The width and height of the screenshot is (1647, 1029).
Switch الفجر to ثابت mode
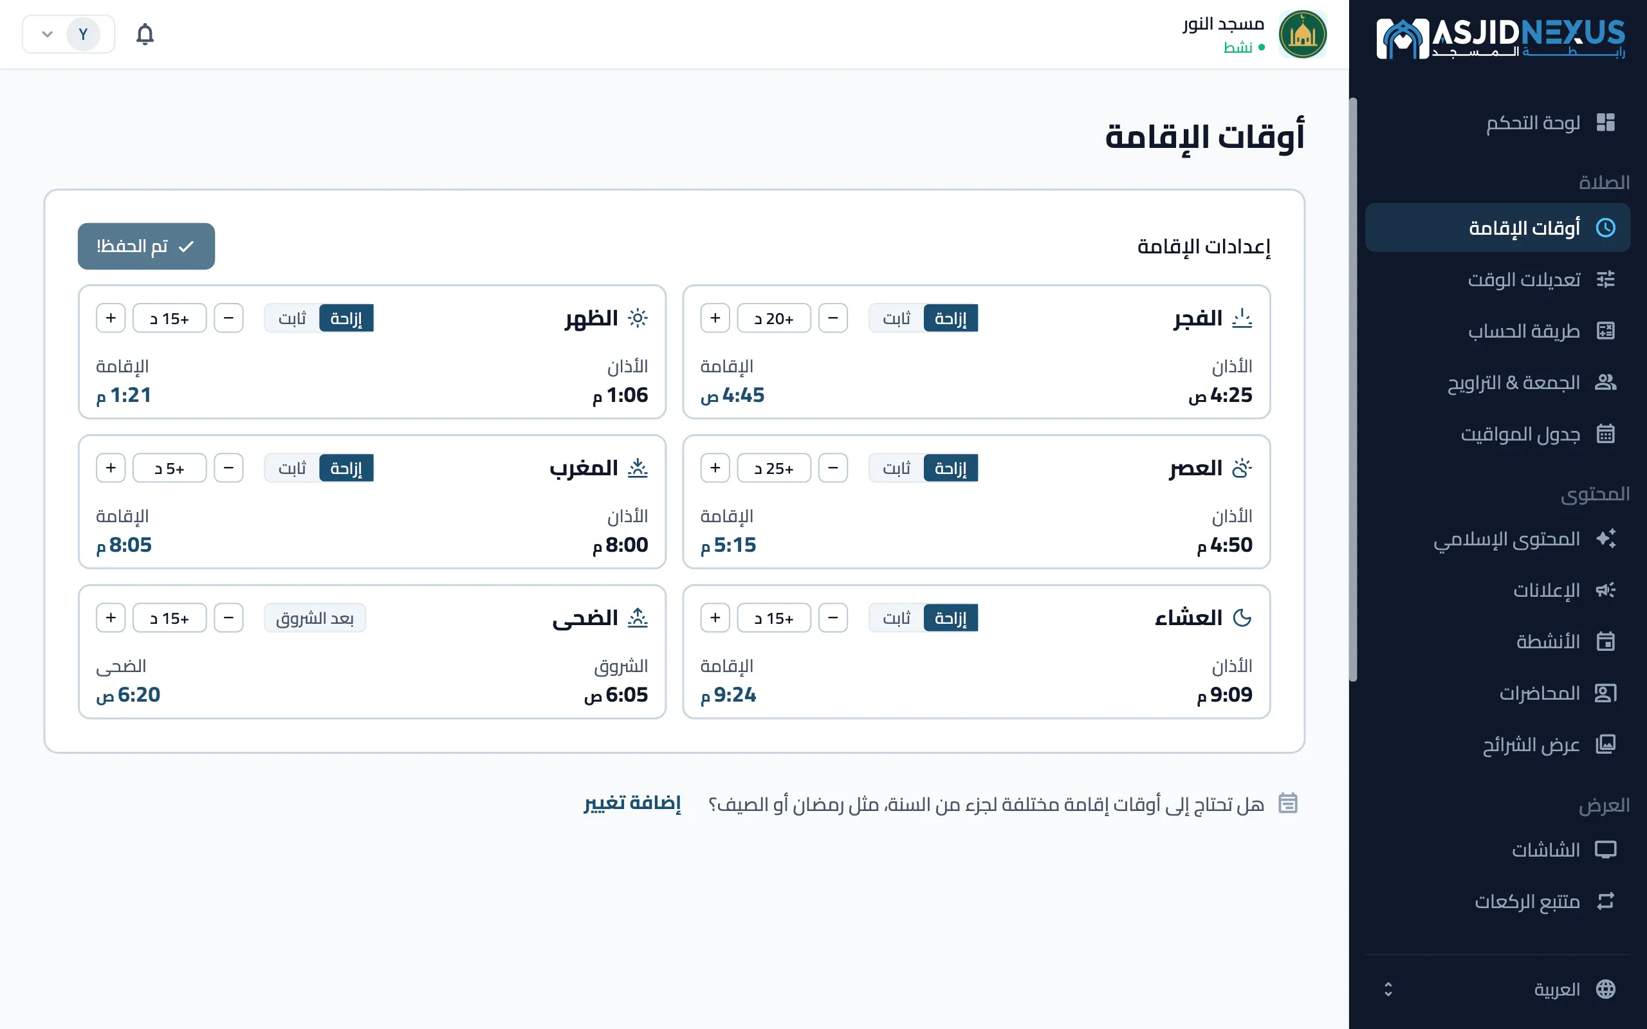(x=896, y=318)
